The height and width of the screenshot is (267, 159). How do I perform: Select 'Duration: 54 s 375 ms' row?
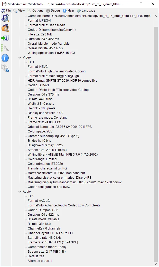[x=43, y=94]
